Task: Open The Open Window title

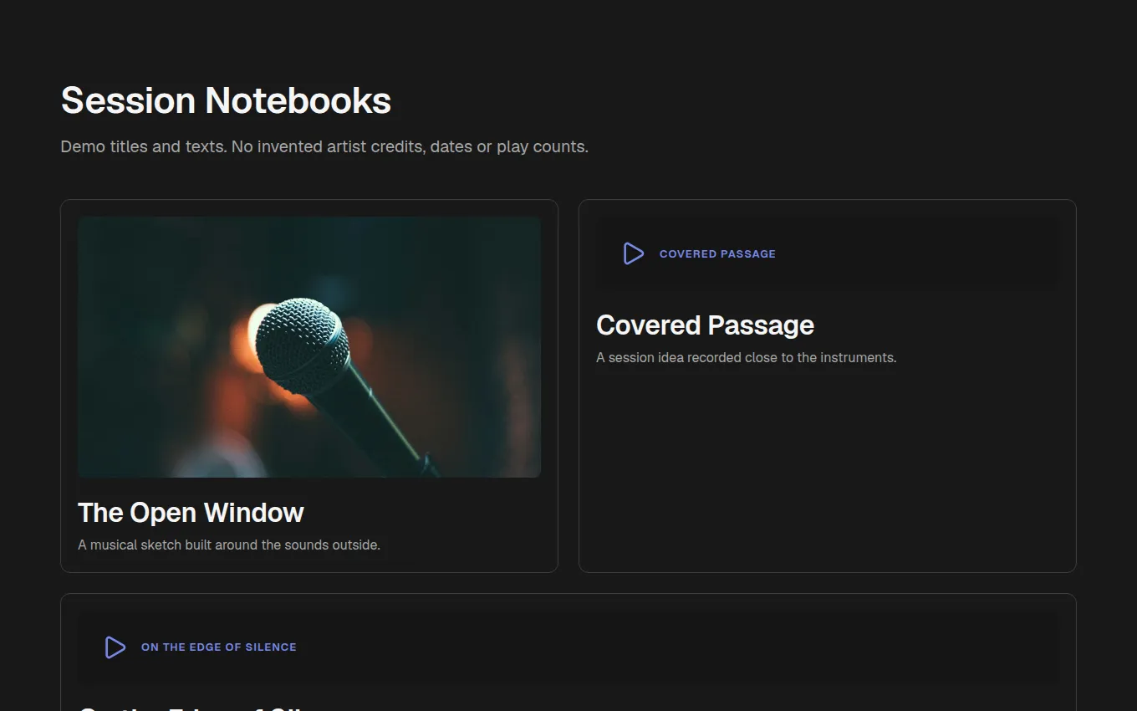Action: (191, 512)
